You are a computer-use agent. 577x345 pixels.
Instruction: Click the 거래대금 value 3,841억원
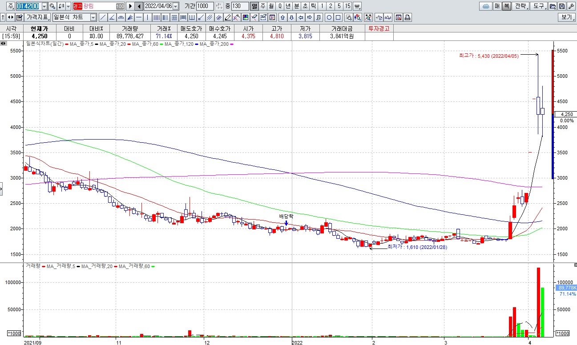click(x=342, y=36)
